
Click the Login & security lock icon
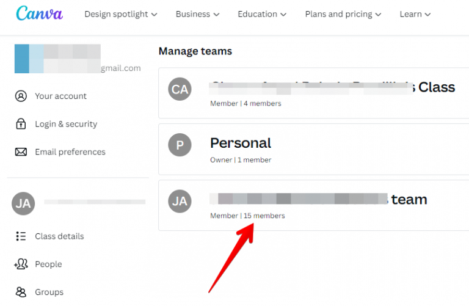pyautogui.click(x=21, y=124)
